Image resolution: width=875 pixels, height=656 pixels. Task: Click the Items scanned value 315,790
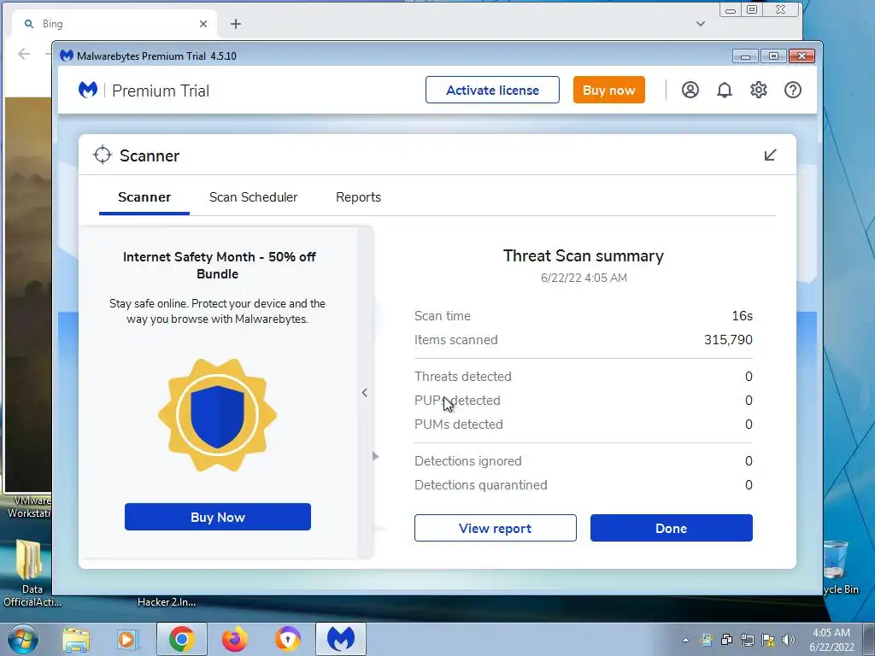(728, 340)
